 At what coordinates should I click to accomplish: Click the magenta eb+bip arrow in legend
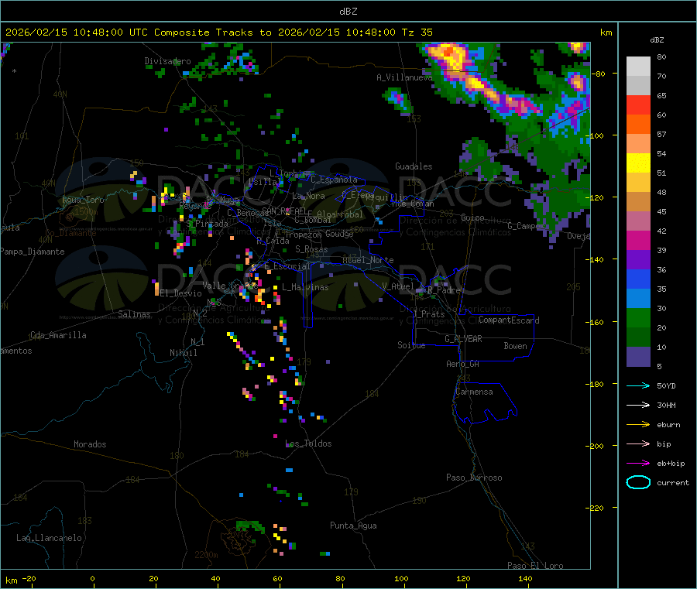tap(638, 464)
